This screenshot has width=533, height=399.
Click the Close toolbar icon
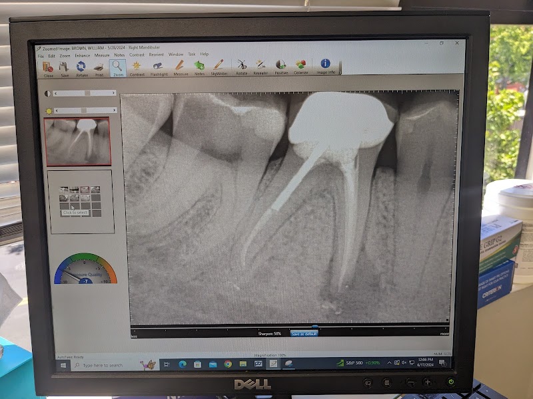click(48, 69)
